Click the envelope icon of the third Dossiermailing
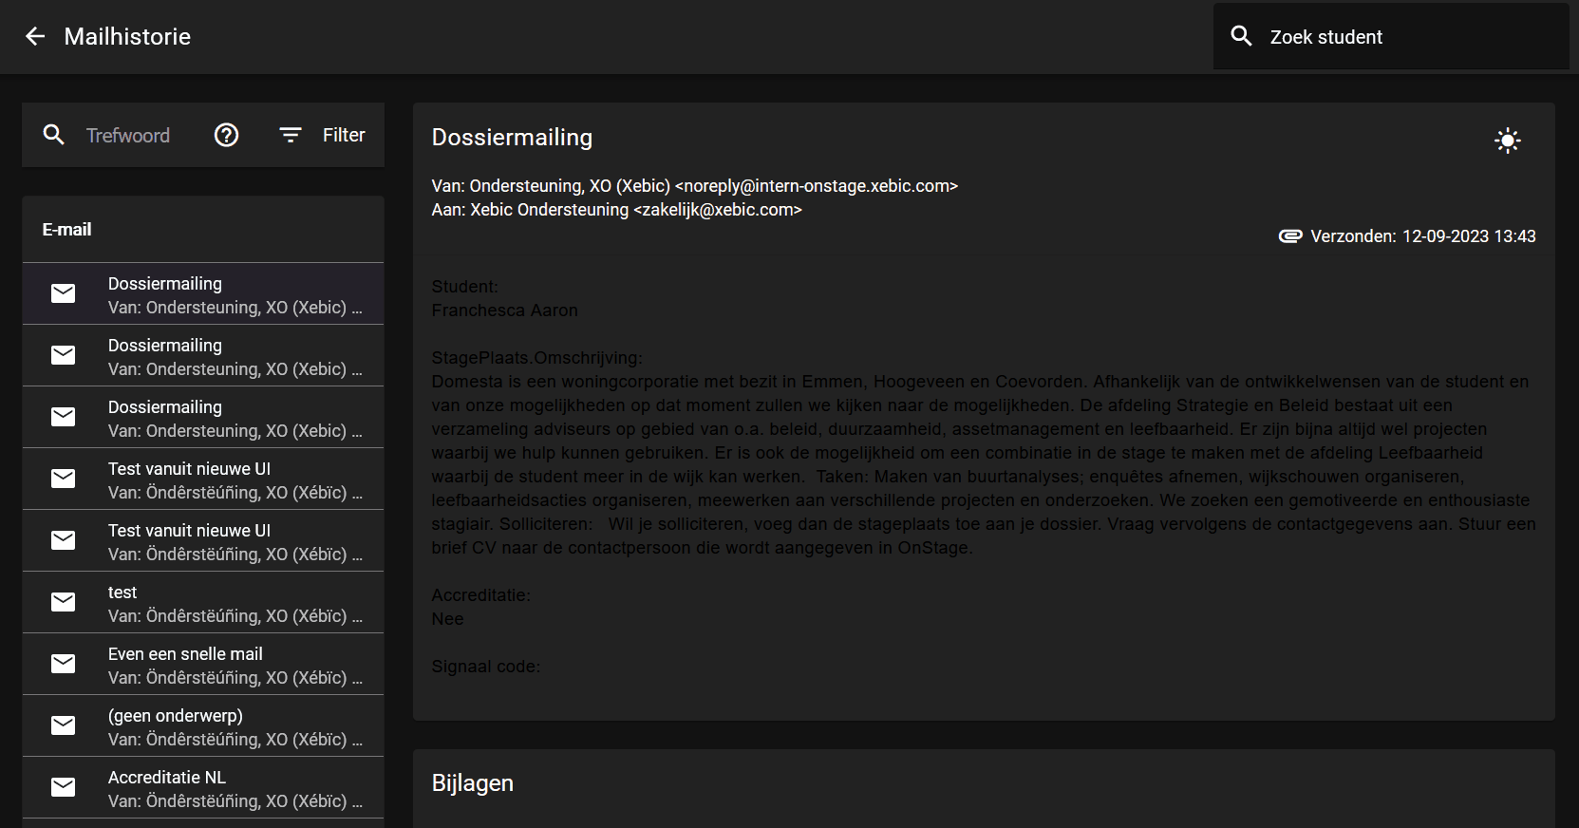This screenshot has height=828, width=1579. (64, 417)
